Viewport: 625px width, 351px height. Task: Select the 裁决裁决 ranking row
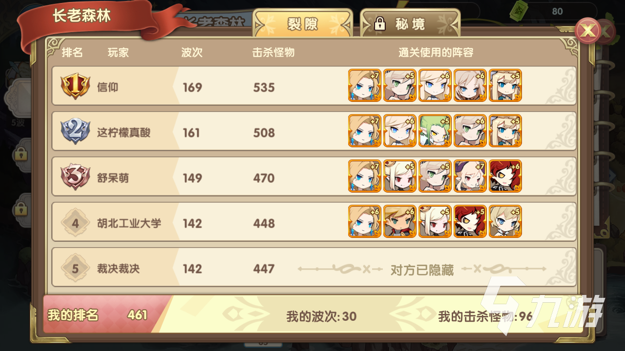[x=314, y=268]
